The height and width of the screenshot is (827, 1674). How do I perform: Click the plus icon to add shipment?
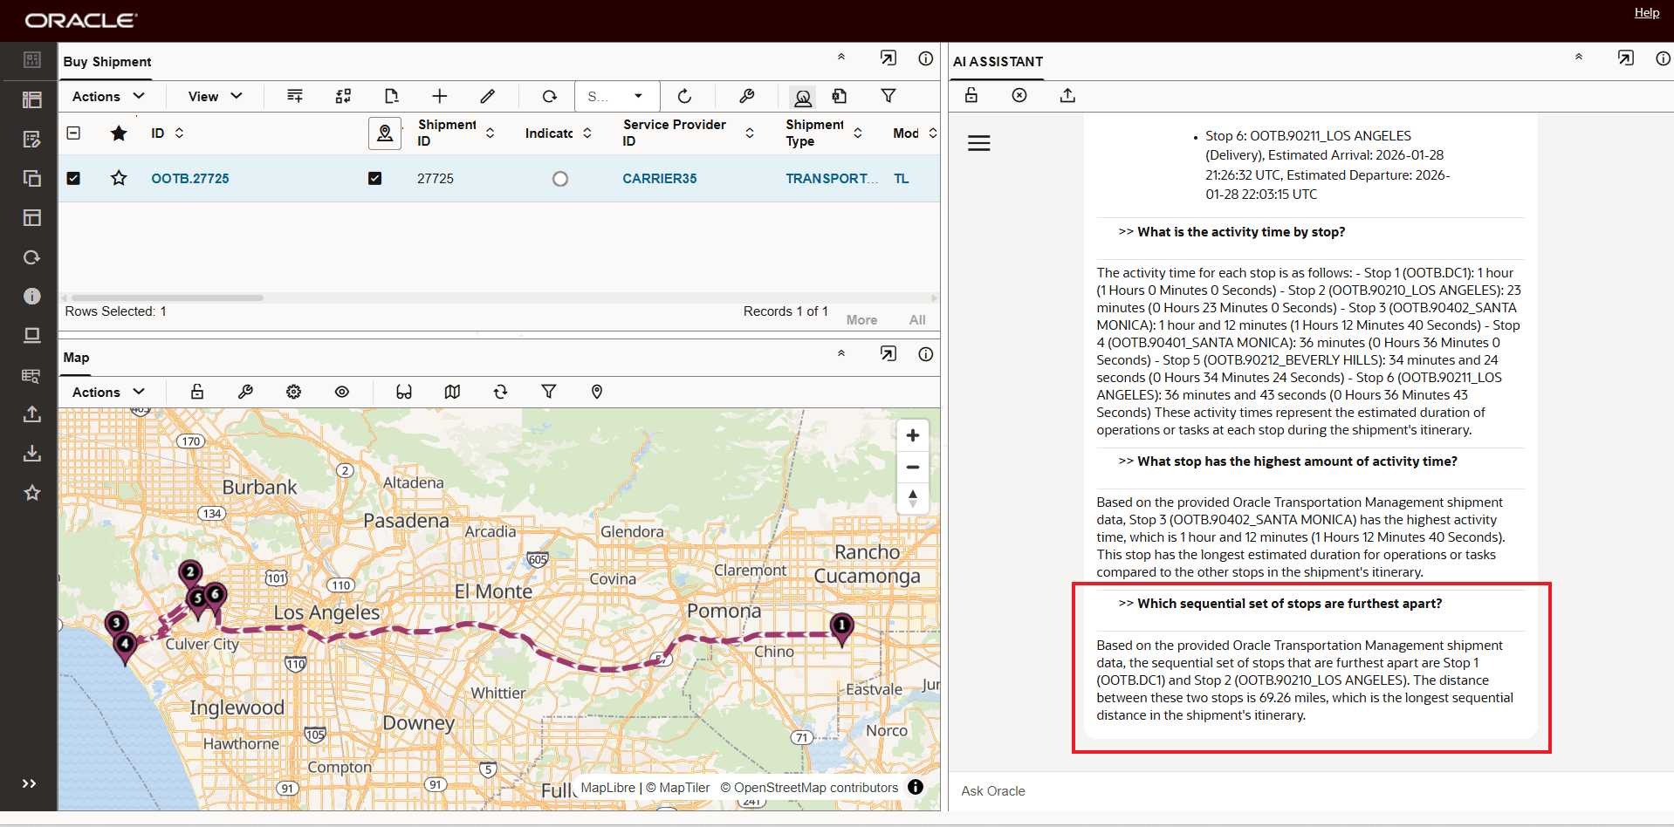[x=439, y=96]
